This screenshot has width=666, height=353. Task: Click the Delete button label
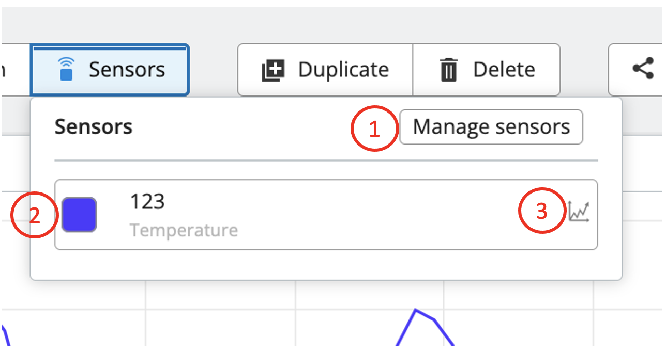pyautogui.click(x=504, y=70)
